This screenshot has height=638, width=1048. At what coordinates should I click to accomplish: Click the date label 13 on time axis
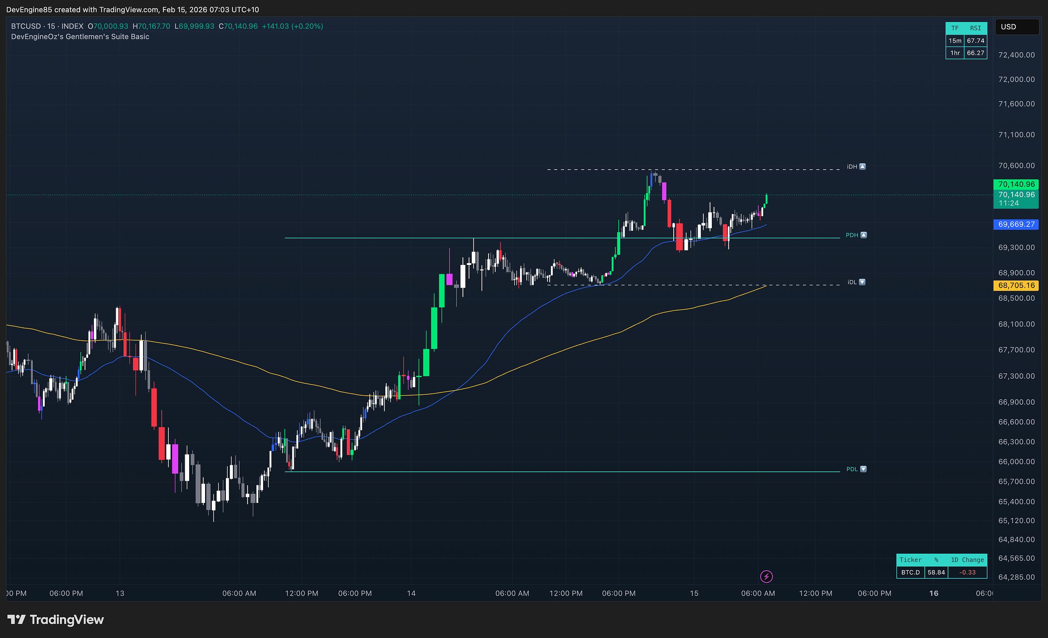120,593
